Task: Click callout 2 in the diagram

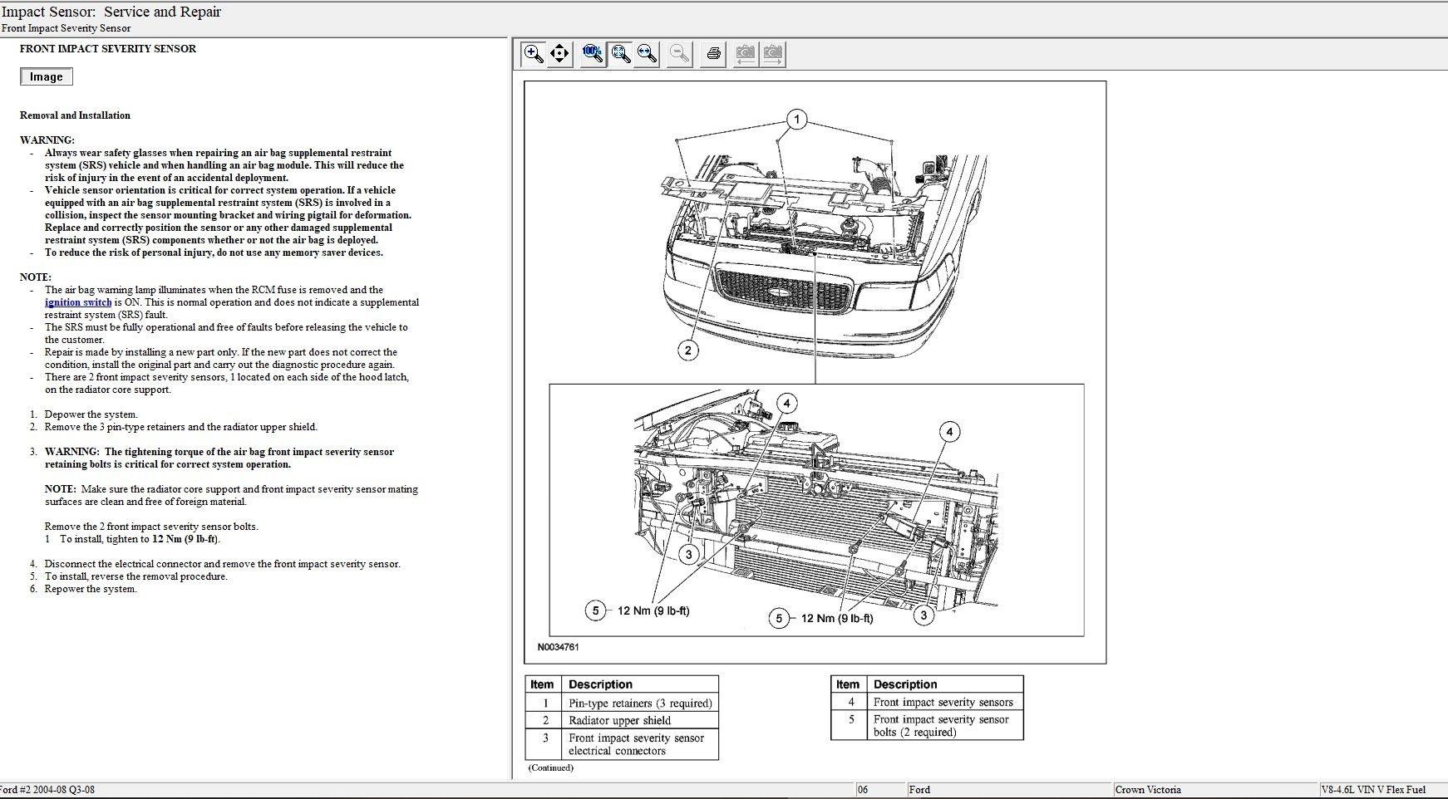Action: (687, 350)
